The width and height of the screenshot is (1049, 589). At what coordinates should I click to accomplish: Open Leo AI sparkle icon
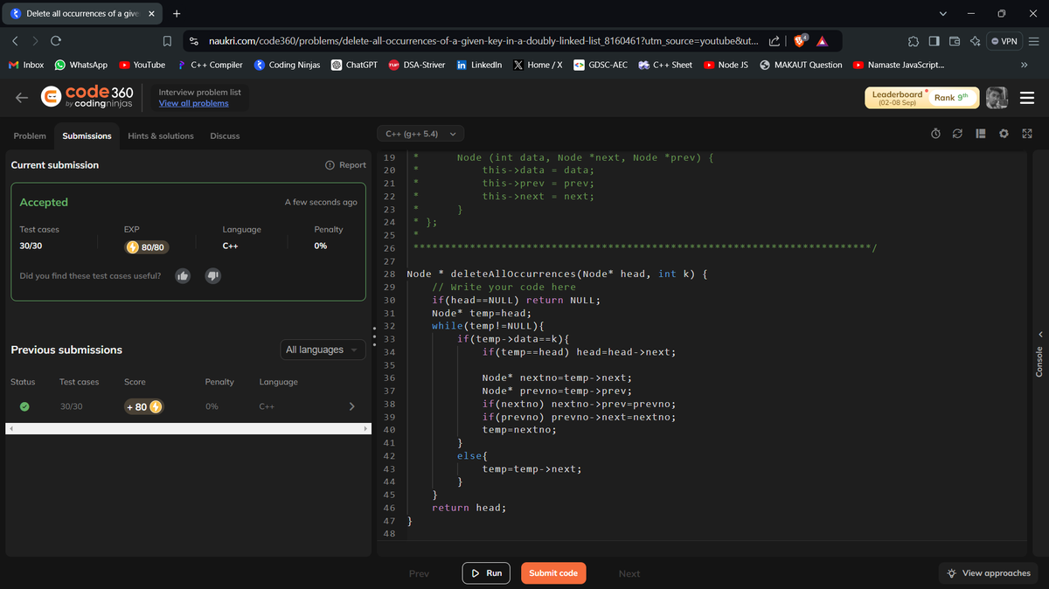[x=974, y=41]
